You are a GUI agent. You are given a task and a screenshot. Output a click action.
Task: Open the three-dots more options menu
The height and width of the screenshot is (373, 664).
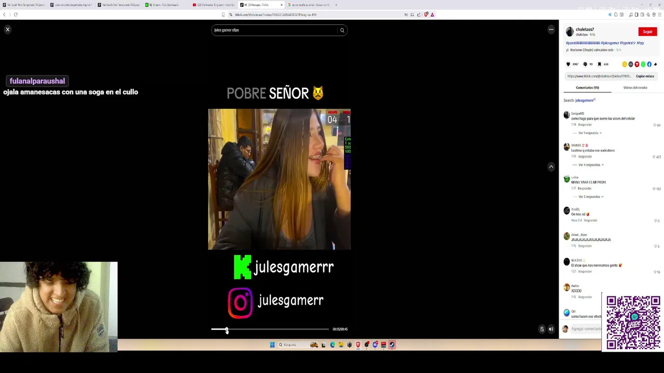pyautogui.click(x=551, y=30)
